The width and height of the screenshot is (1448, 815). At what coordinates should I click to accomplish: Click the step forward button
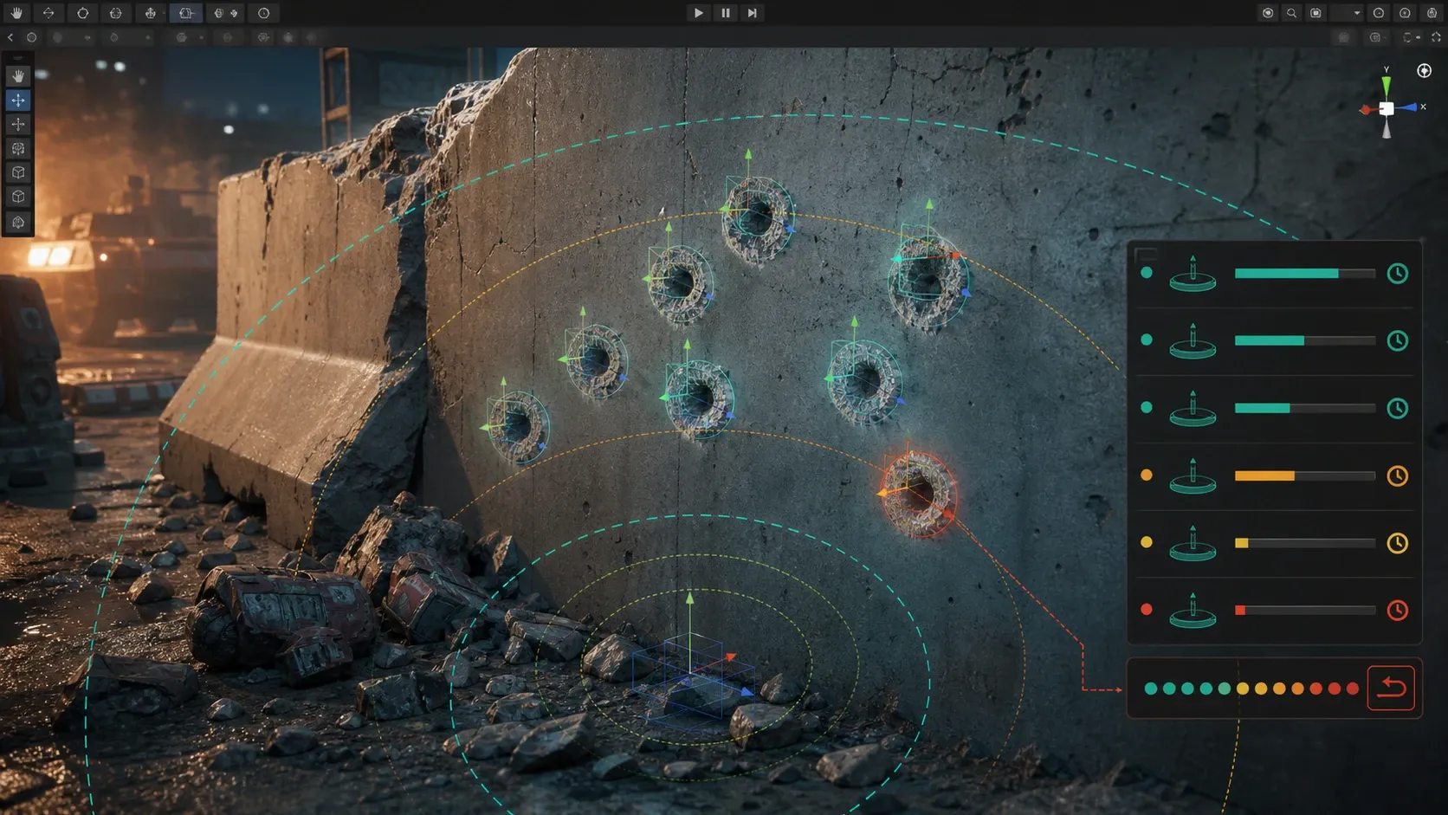752,13
